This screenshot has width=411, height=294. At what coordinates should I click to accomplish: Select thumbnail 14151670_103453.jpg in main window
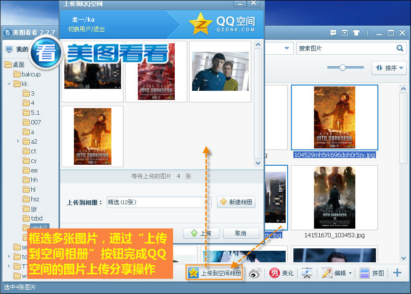pos(335,198)
